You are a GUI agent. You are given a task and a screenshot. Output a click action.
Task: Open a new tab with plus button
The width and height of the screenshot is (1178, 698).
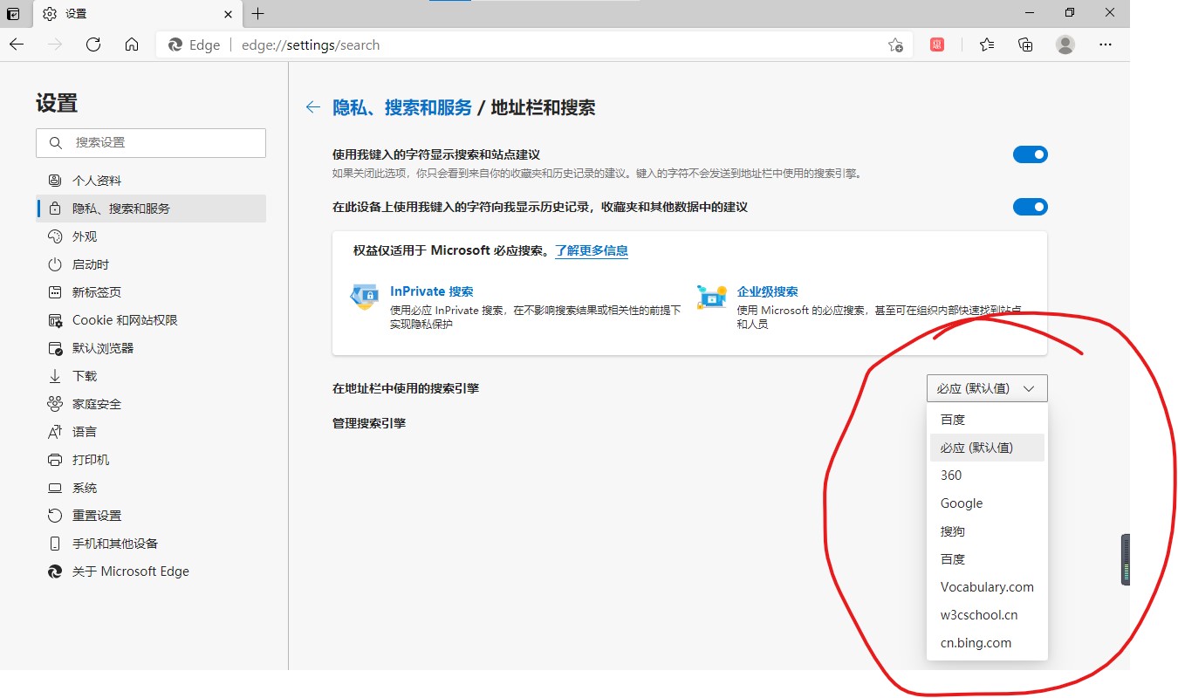pos(257,14)
